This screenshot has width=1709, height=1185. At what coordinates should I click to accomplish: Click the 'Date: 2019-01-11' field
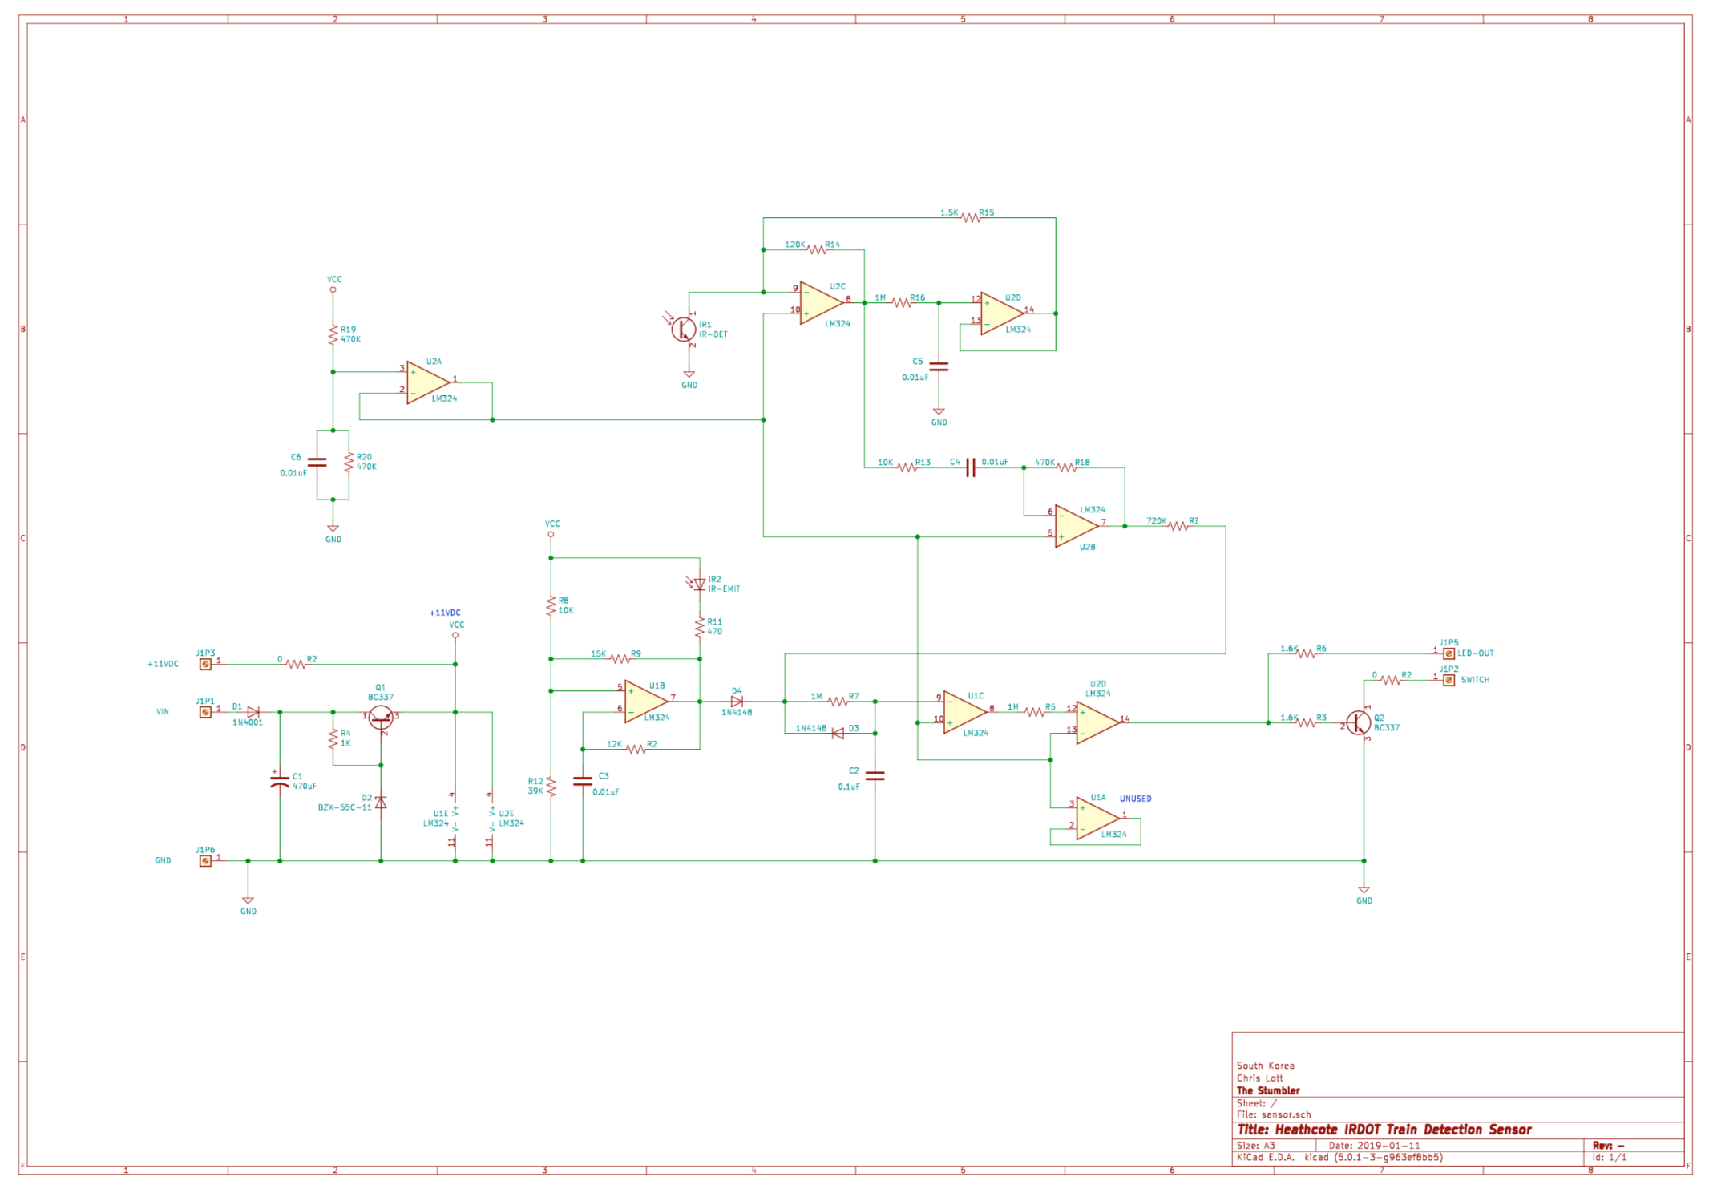tap(1374, 1146)
